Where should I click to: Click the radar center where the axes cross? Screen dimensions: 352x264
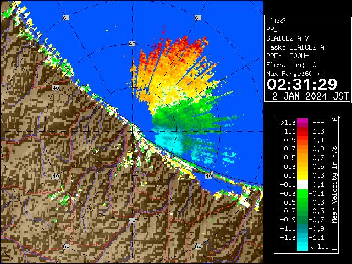132,132
